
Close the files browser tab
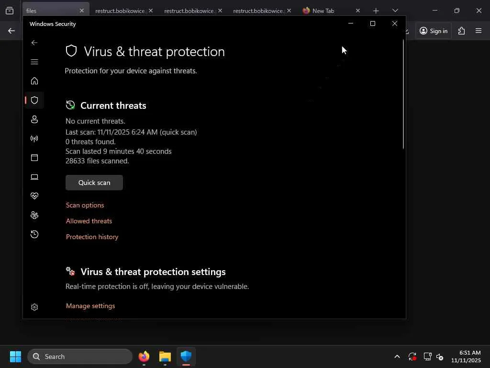[81, 11]
